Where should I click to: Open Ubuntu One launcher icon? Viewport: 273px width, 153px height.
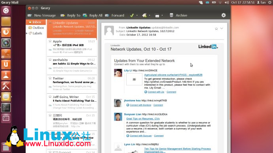click(x=6, y=64)
